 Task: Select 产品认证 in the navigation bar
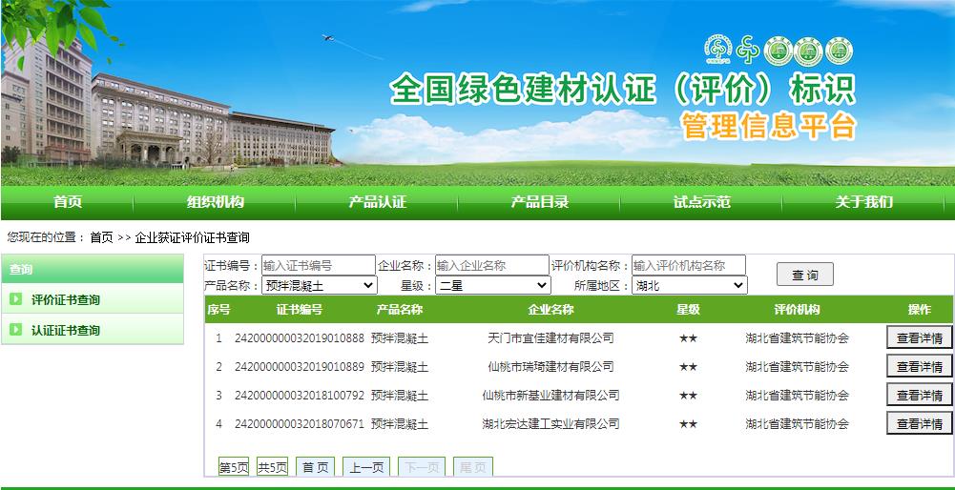coord(377,201)
